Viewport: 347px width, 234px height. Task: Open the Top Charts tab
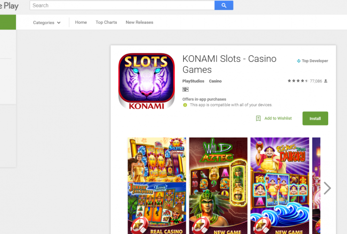(106, 22)
